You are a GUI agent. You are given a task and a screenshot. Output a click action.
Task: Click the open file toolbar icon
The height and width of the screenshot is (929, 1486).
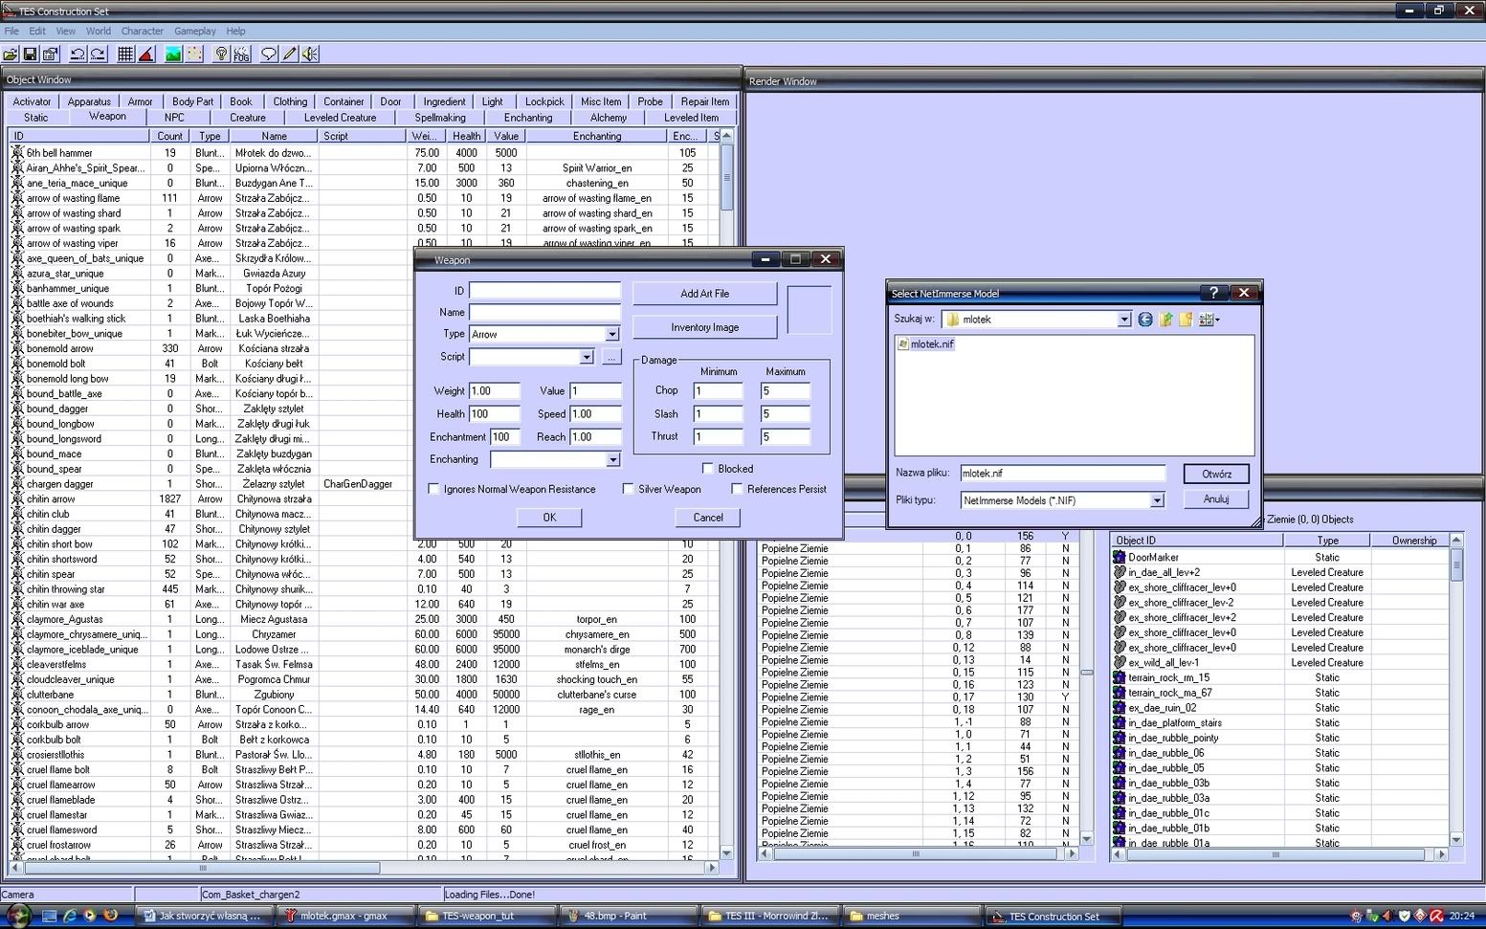(x=11, y=55)
